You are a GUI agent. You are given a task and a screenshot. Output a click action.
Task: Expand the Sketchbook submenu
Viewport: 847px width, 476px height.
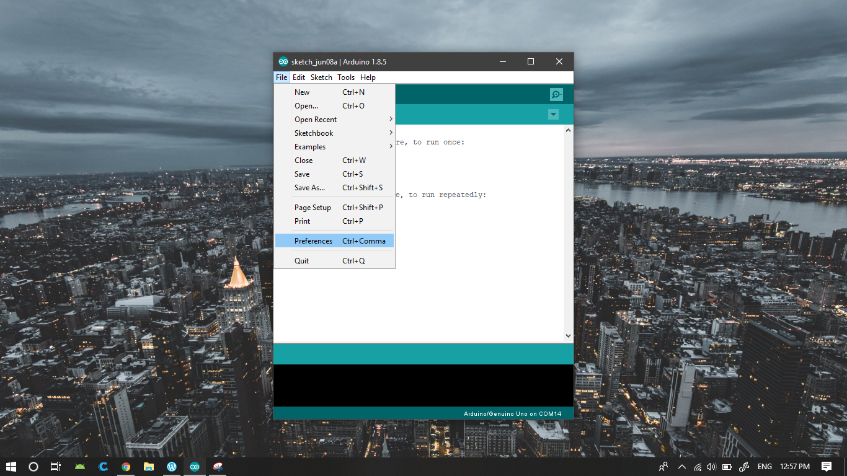(313, 133)
